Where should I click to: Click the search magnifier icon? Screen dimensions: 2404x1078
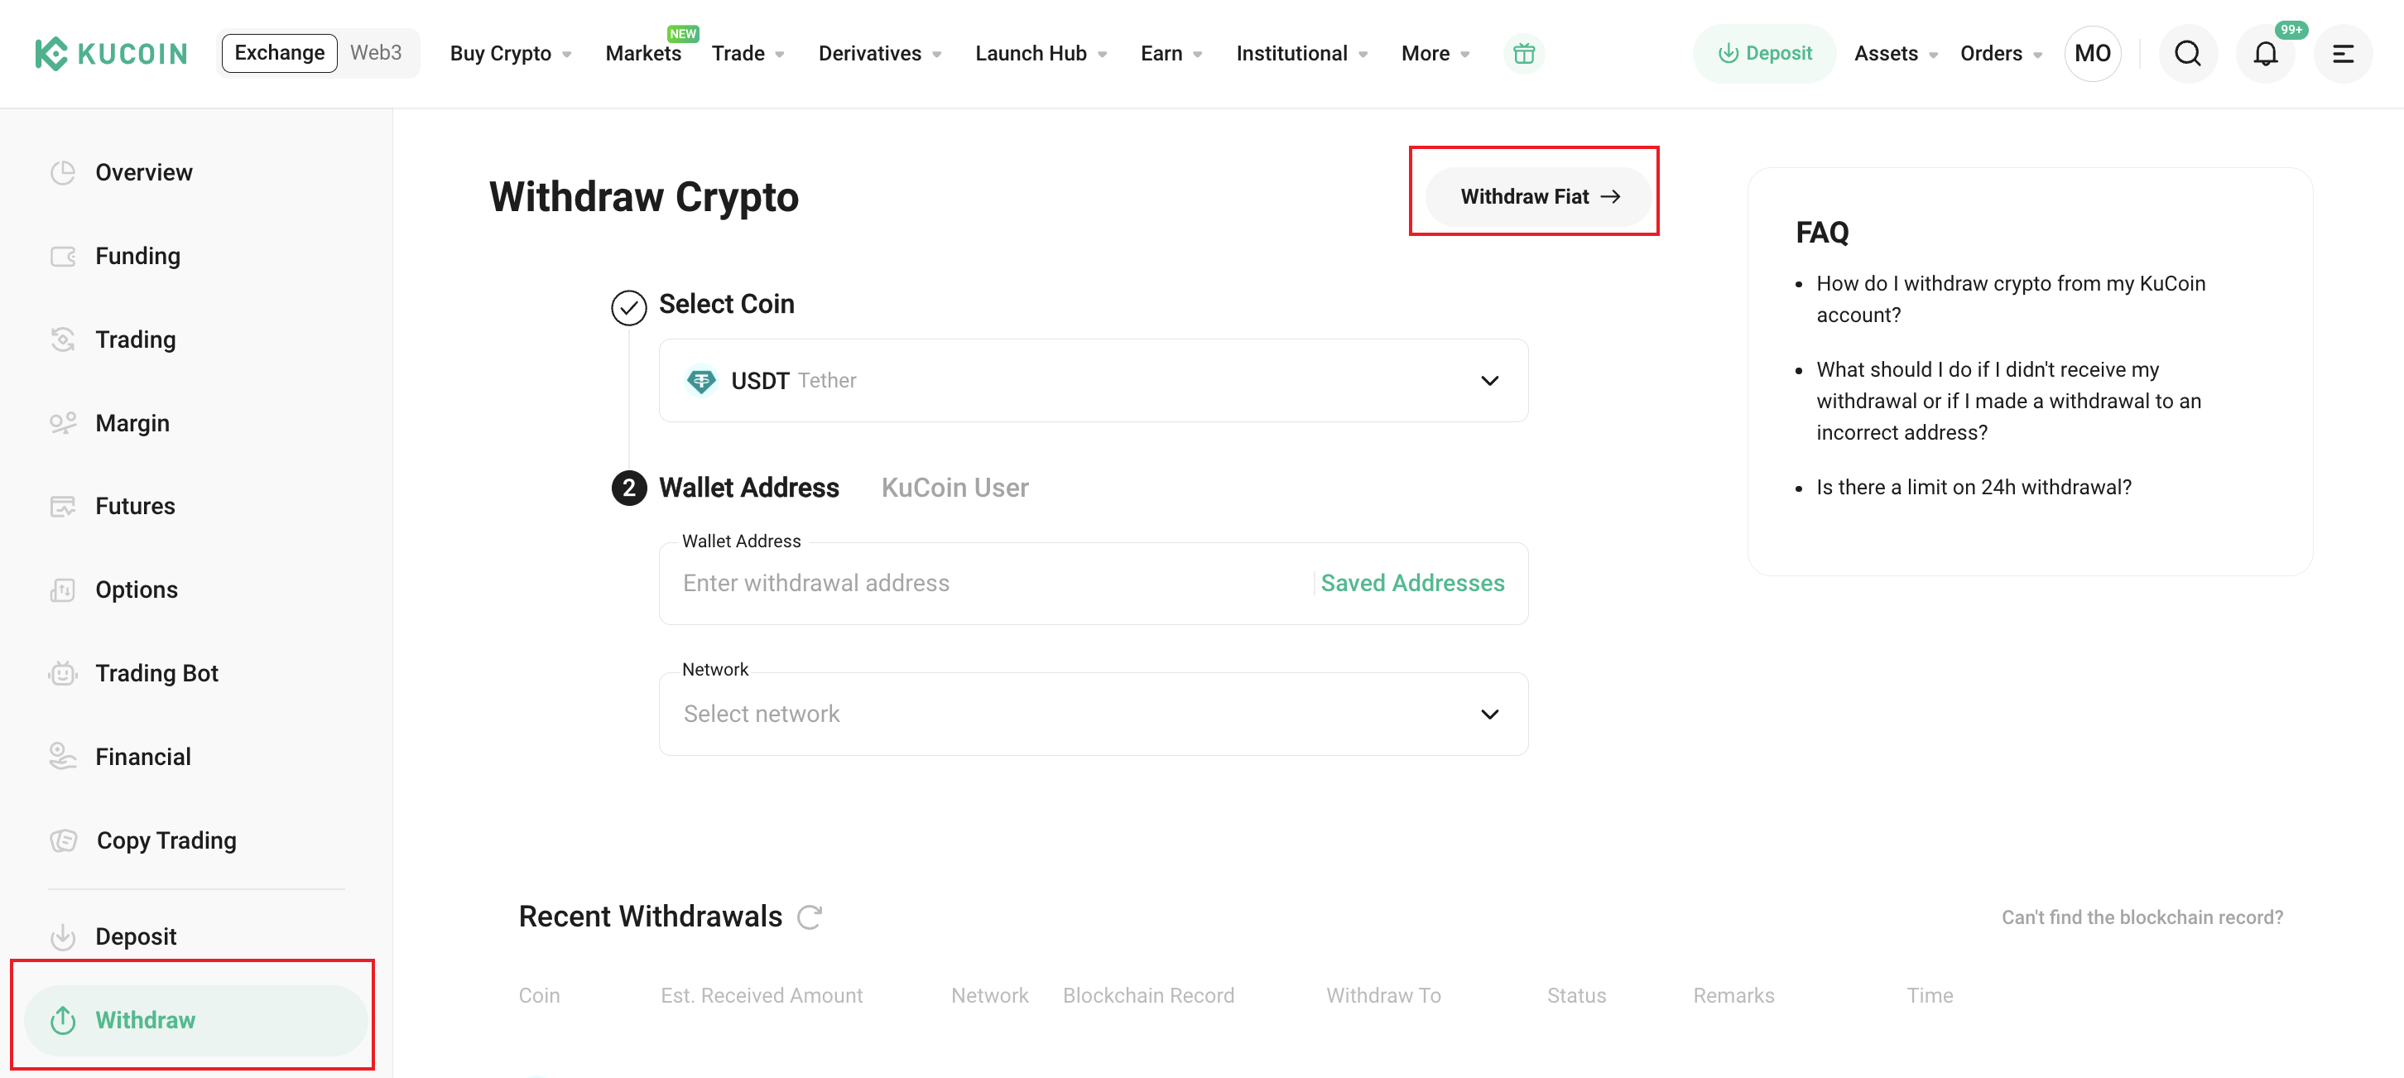2187,54
